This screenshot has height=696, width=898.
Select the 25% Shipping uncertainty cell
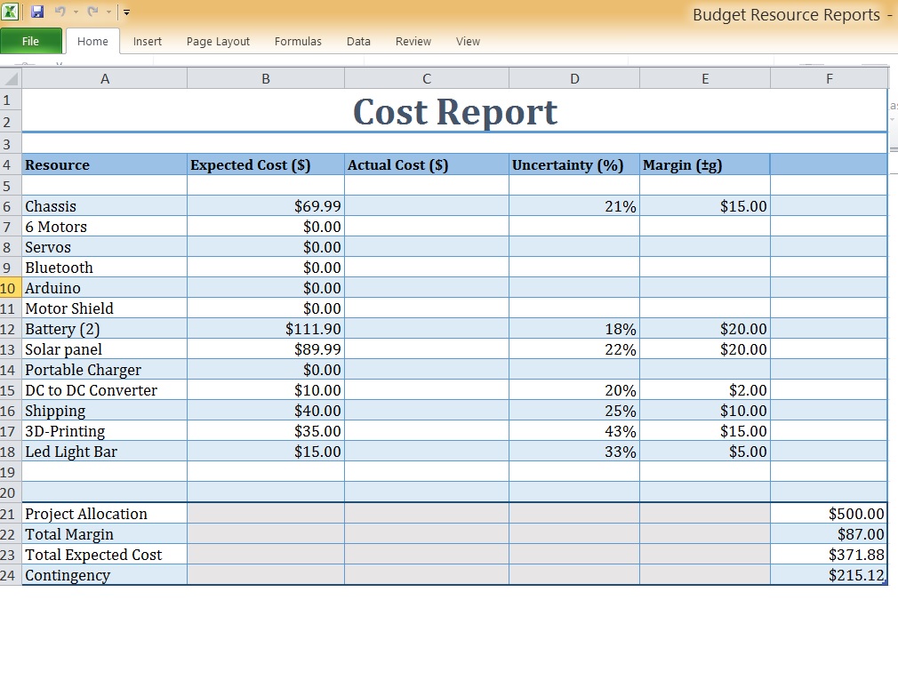(574, 411)
